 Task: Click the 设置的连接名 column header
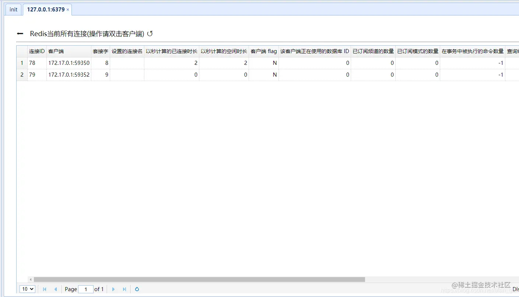(127, 52)
